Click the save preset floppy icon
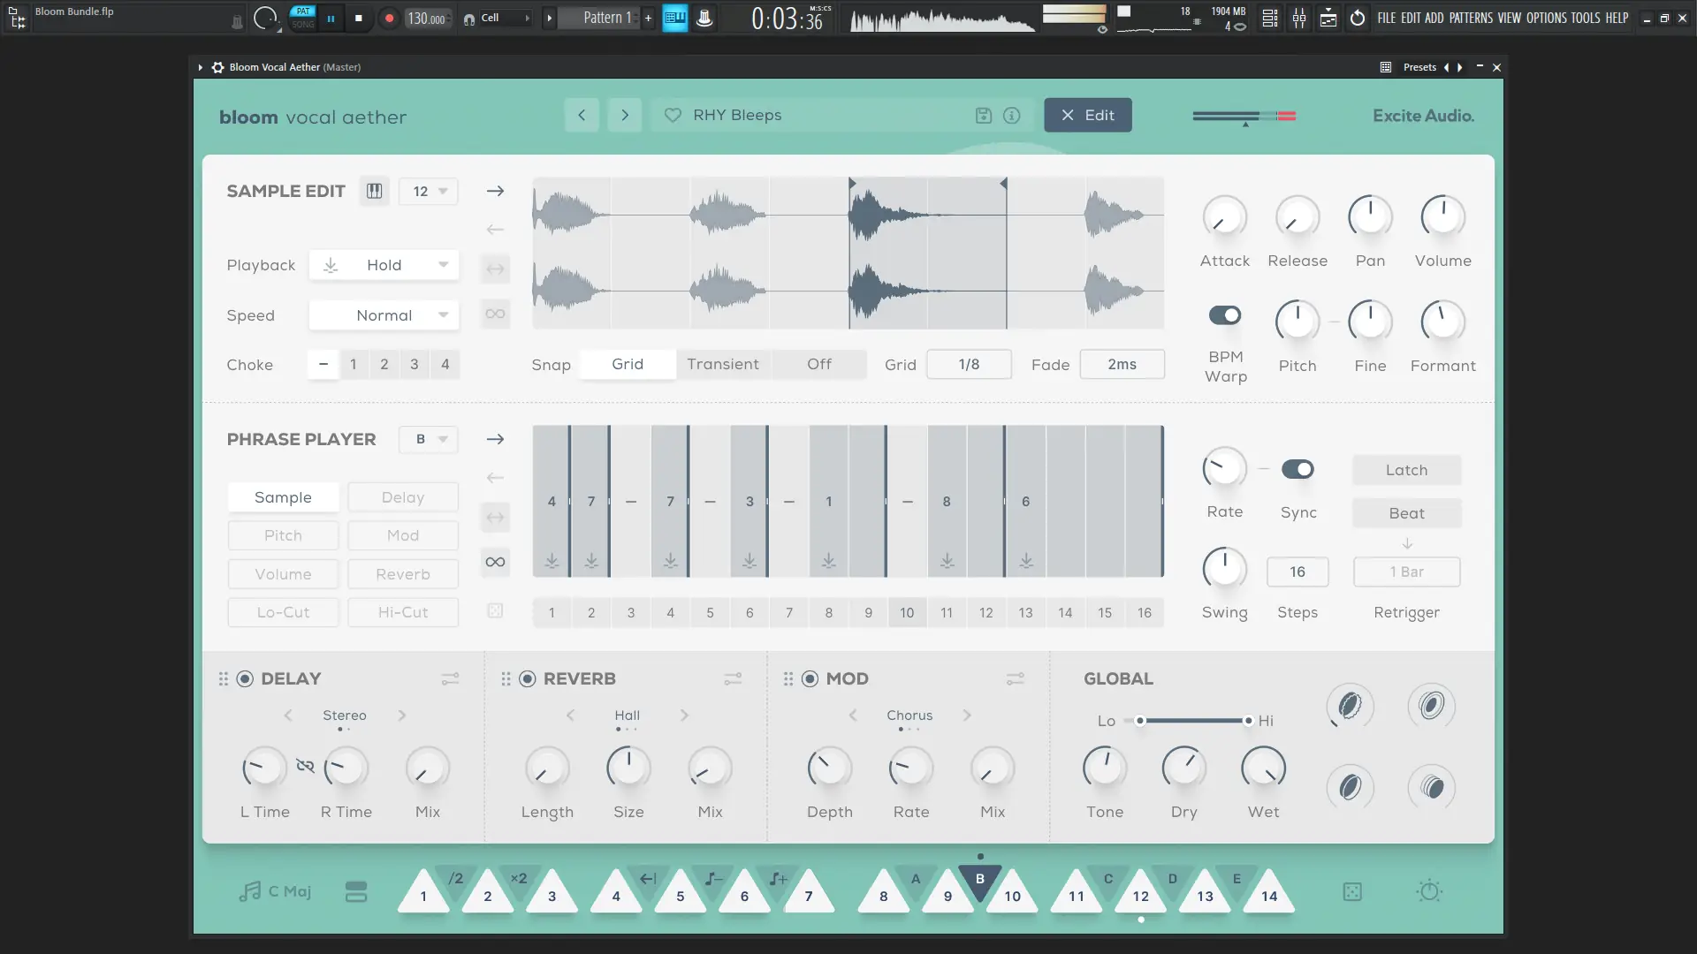1697x954 pixels. [983, 116]
